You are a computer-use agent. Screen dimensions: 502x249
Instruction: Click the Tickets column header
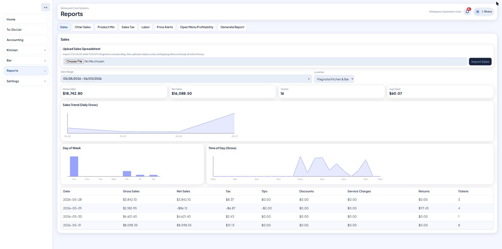463,191
